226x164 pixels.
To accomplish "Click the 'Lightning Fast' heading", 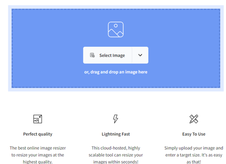I will pos(116,134).
